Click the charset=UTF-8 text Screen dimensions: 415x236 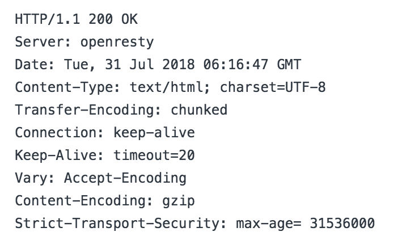[x=273, y=87]
